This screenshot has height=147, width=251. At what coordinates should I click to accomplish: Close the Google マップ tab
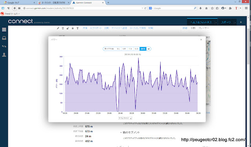click(x=34, y=3)
